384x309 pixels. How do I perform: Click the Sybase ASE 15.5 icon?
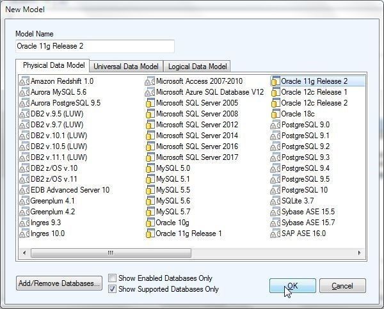(275, 212)
